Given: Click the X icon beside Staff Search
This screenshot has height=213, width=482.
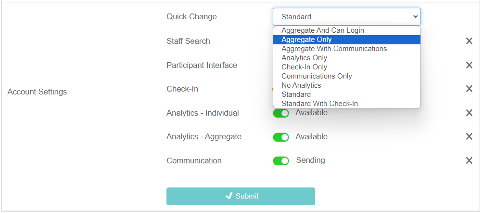Looking at the screenshot, I should coord(469,41).
